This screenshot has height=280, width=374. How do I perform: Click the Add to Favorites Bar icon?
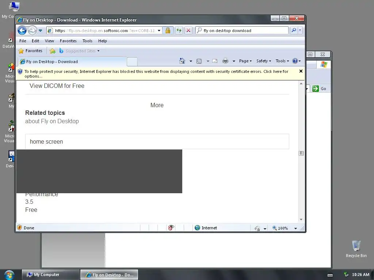tap(53, 51)
